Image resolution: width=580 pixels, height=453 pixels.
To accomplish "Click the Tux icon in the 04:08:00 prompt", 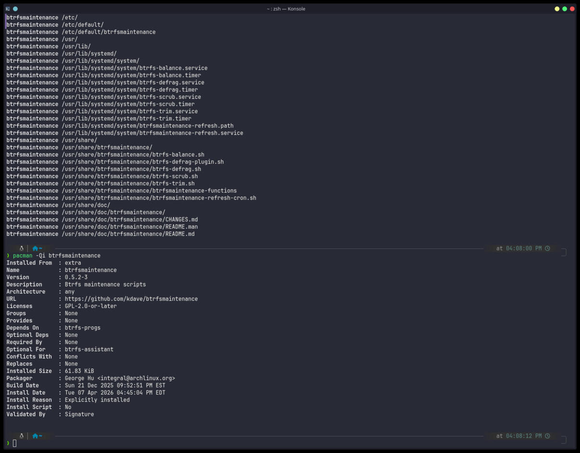I will pos(22,248).
